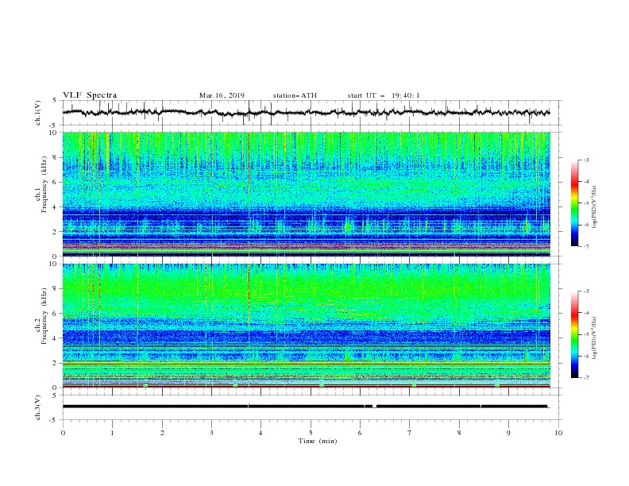Screen dimensions: 629x486
Task: Select the ch.1 "Frequency (kHz)" axis label
Action: coord(45,184)
